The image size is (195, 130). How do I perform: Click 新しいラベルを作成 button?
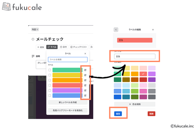coord(68,102)
